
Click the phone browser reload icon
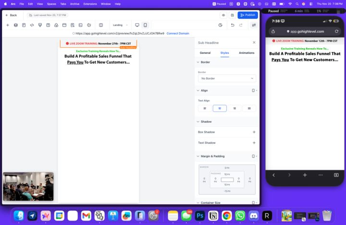coord(336,31)
